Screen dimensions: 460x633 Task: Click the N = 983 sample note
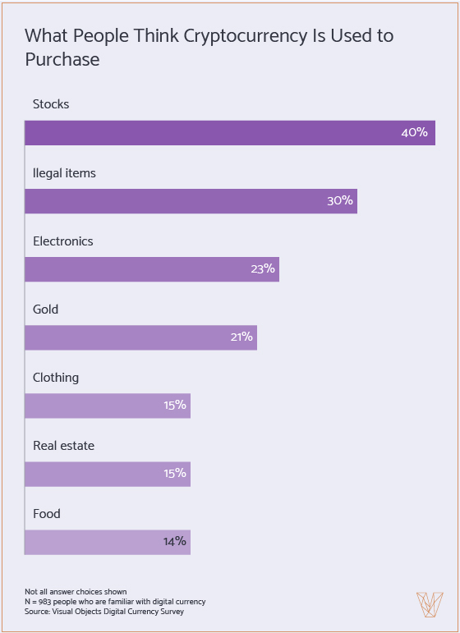click(115, 602)
